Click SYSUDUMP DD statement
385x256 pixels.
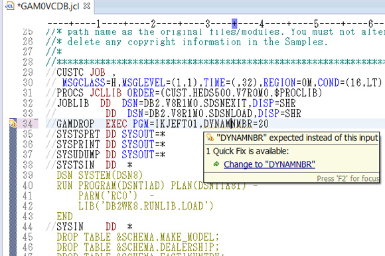(x=106, y=155)
